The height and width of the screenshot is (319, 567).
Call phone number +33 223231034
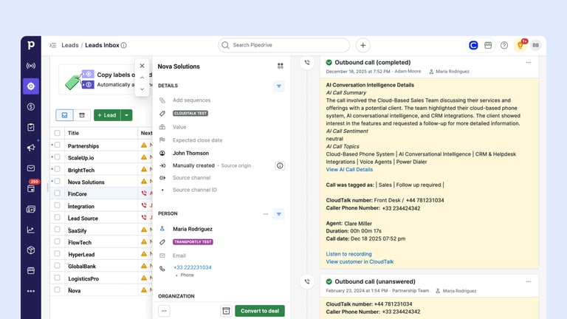193,267
